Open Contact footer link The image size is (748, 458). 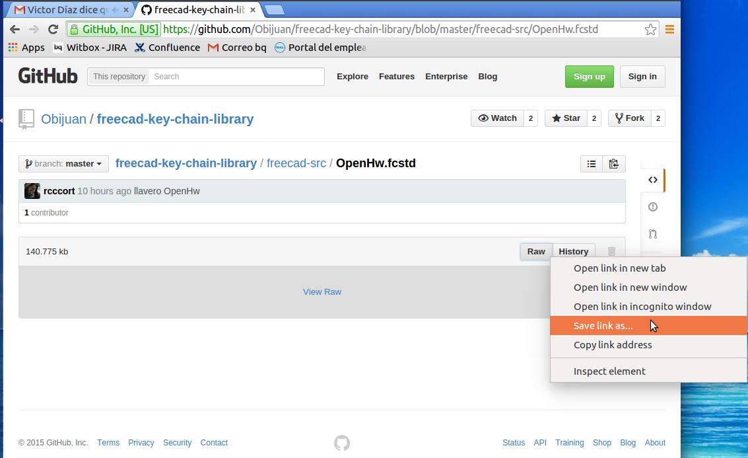(214, 443)
